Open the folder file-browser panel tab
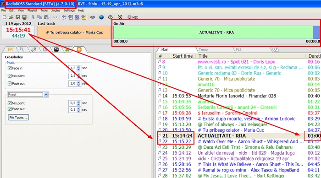 10,49
